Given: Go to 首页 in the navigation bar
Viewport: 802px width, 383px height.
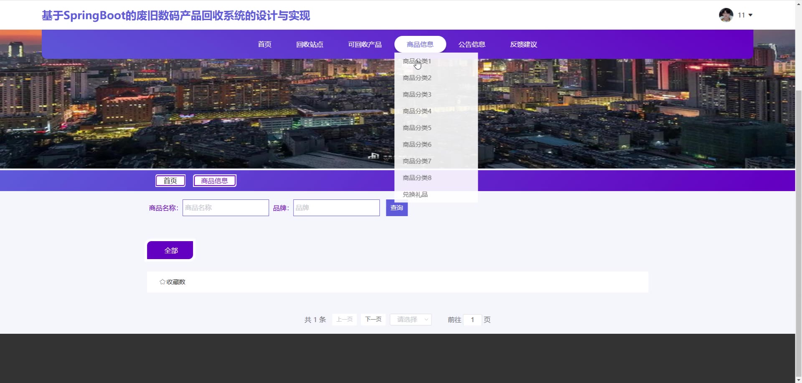Looking at the screenshot, I should click(264, 44).
